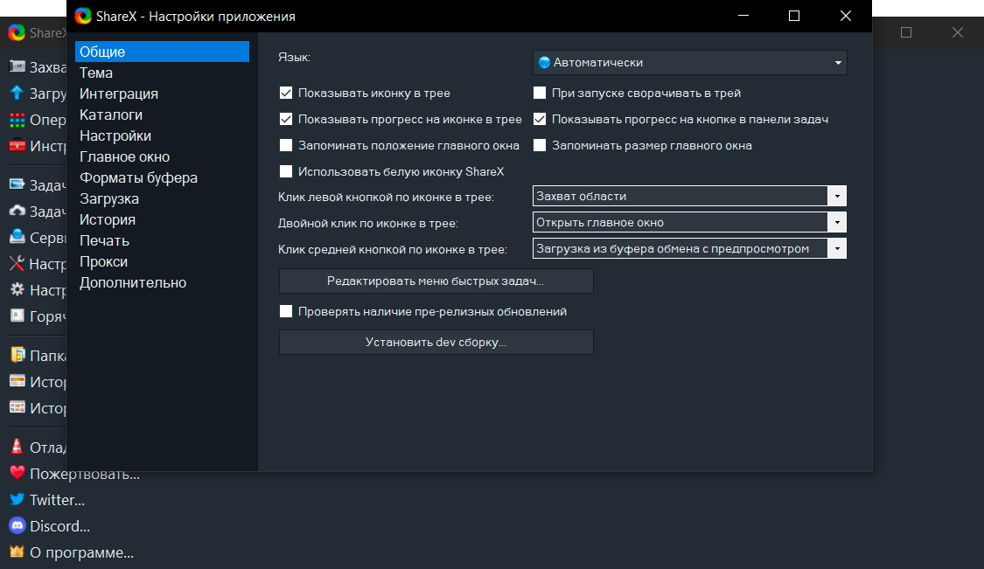Screen dimensions: 984x569
Task: Click the hotkey settings icon in main window
Action: click(x=17, y=316)
